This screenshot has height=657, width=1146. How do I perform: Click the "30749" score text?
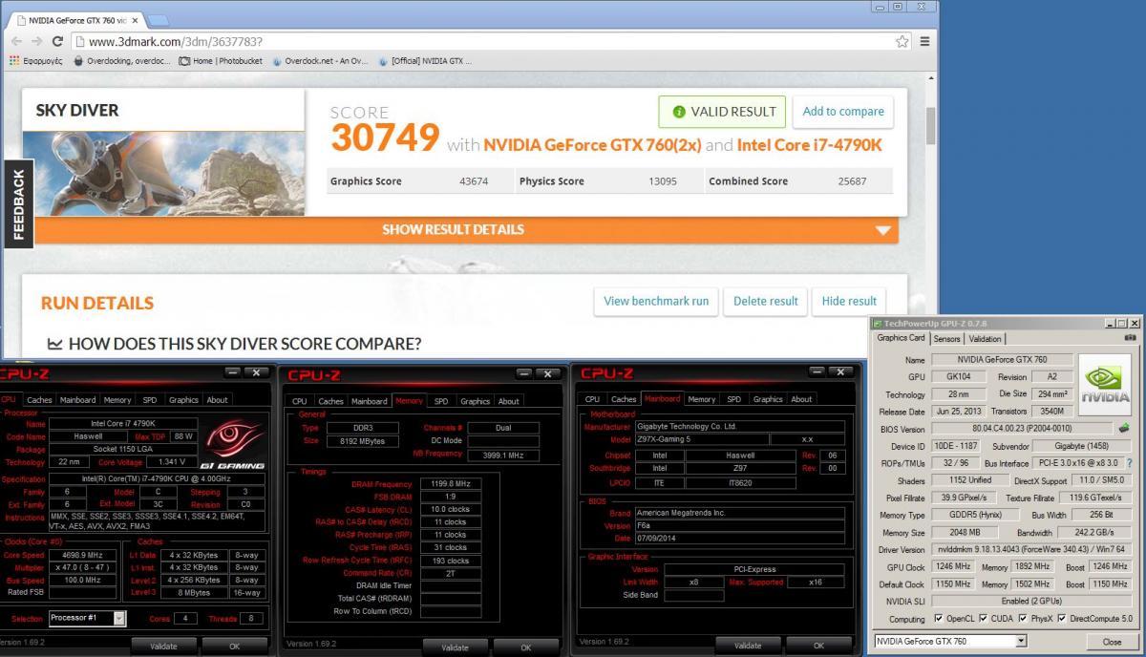[x=385, y=138]
